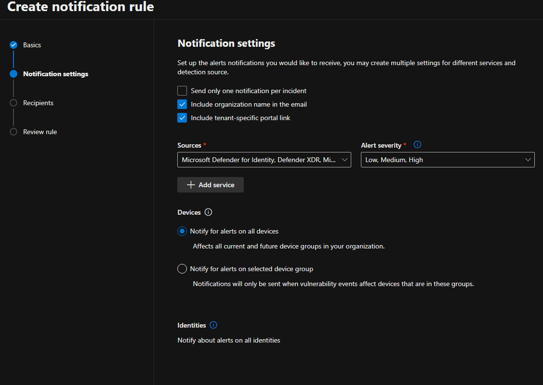
Task: Uncheck Include tenant-specific portal link
Action: coord(182,118)
